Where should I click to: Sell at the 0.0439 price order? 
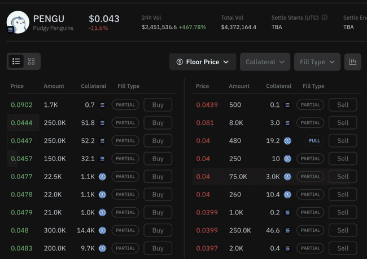point(343,105)
